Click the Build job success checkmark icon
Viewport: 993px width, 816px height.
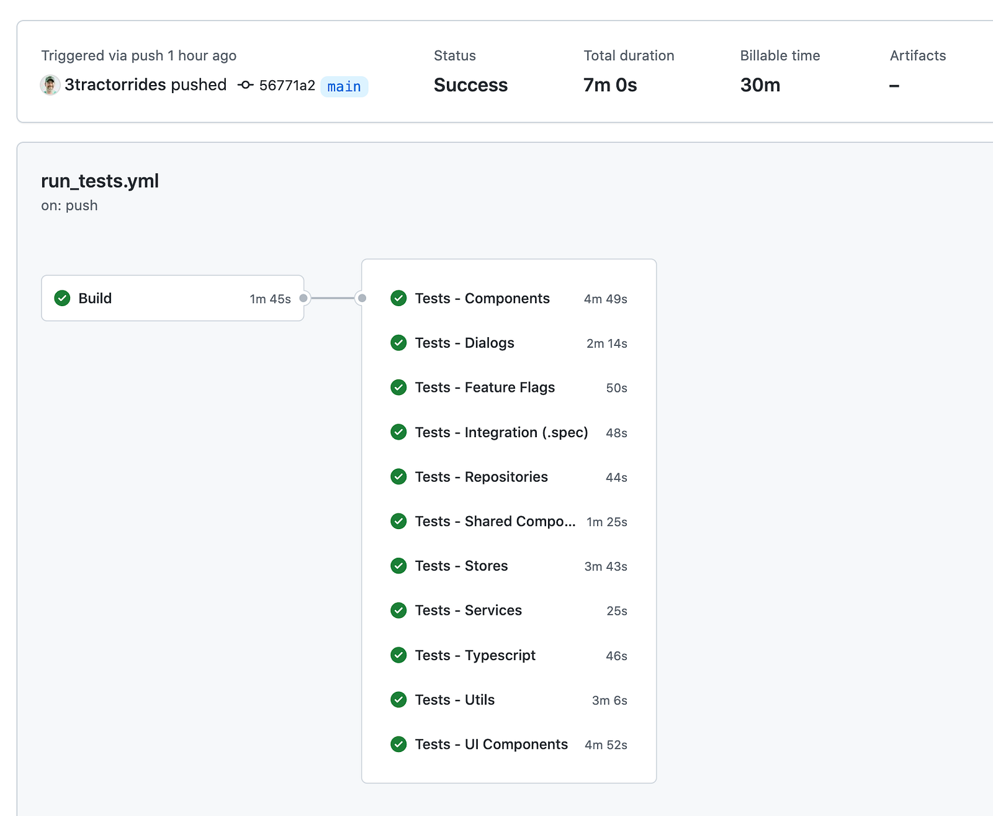(62, 298)
